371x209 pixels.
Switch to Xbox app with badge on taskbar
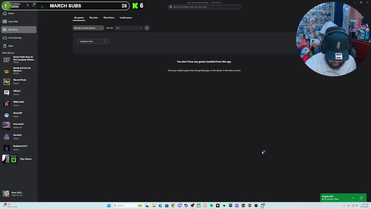[262, 206]
